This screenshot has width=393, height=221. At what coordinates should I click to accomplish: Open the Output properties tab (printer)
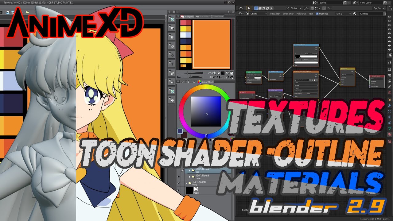pyautogui.click(x=389, y=75)
